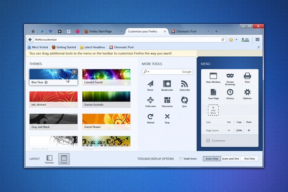Screen dimensions: 288x192
Task: Open the Chromatic Pixel tab
Action: coord(188,31)
